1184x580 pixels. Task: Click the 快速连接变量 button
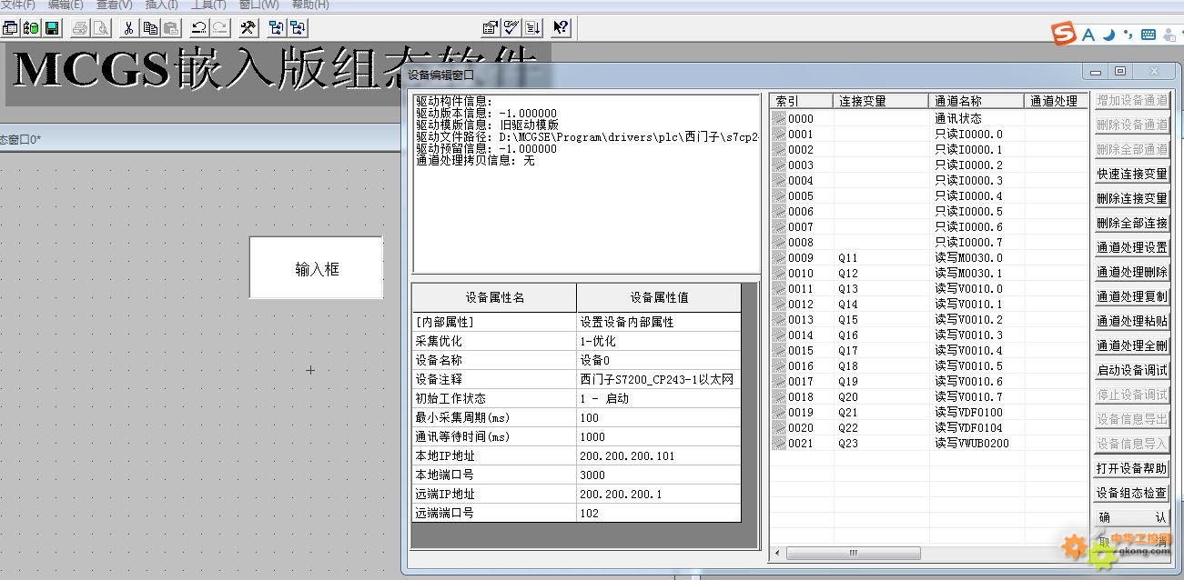click(1132, 174)
